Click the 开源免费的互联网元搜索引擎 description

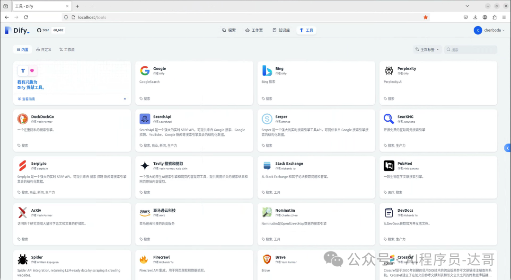(405, 130)
